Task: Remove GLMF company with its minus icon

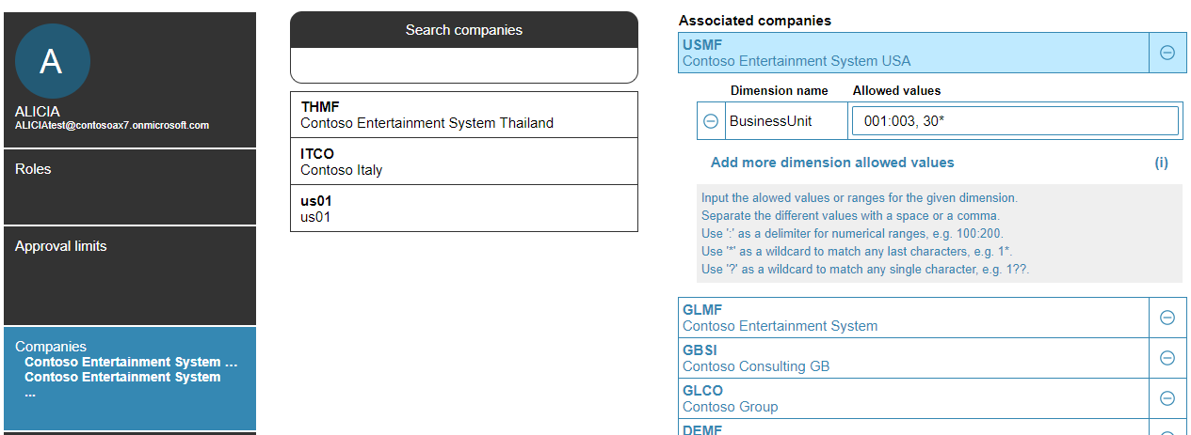Action: pyautogui.click(x=1167, y=318)
